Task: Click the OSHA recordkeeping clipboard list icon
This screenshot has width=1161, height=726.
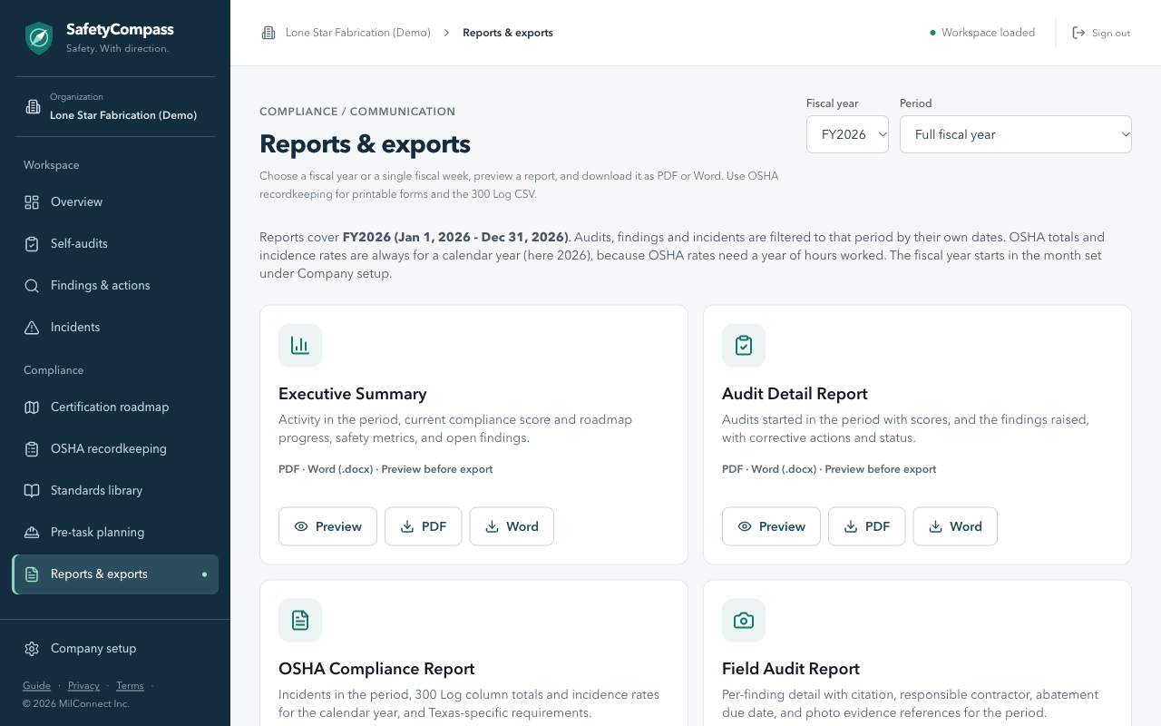Action: [x=32, y=449]
